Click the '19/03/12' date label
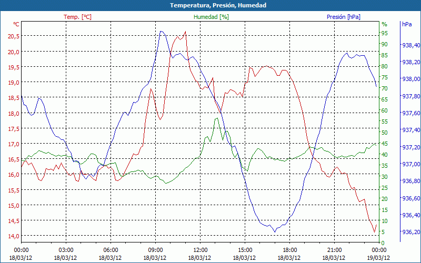421x263 pixels. pyautogui.click(x=378, y=258)
